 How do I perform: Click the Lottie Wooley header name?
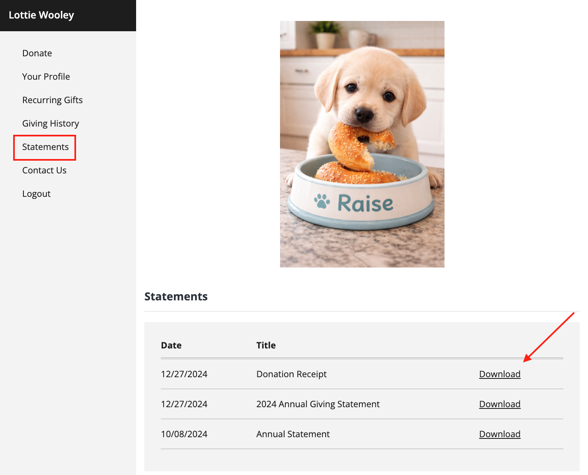pos(42,15)
